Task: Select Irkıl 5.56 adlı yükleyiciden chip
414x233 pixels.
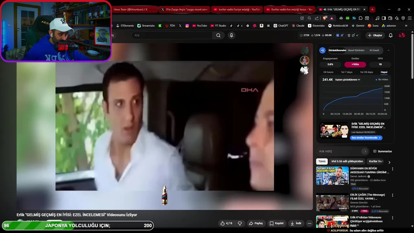Action: click(347, 161)
